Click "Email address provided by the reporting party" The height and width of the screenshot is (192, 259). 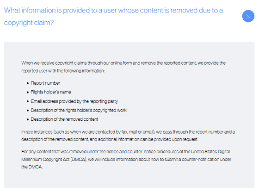(74, 101)
